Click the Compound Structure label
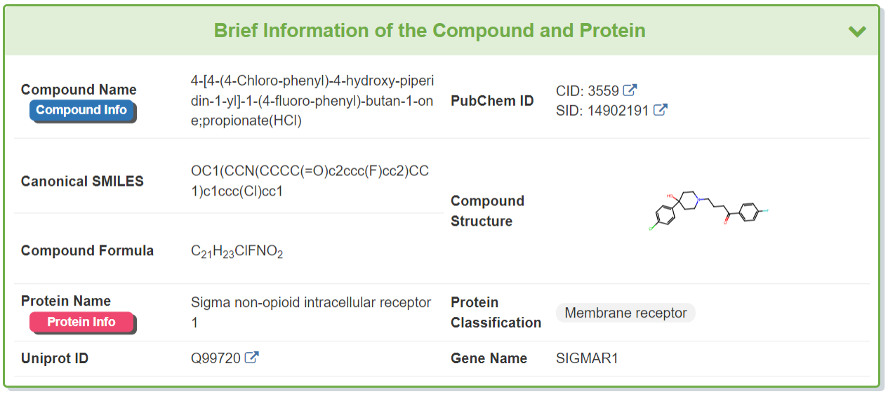This screenshot has width=888, height=394. [487, 211]
